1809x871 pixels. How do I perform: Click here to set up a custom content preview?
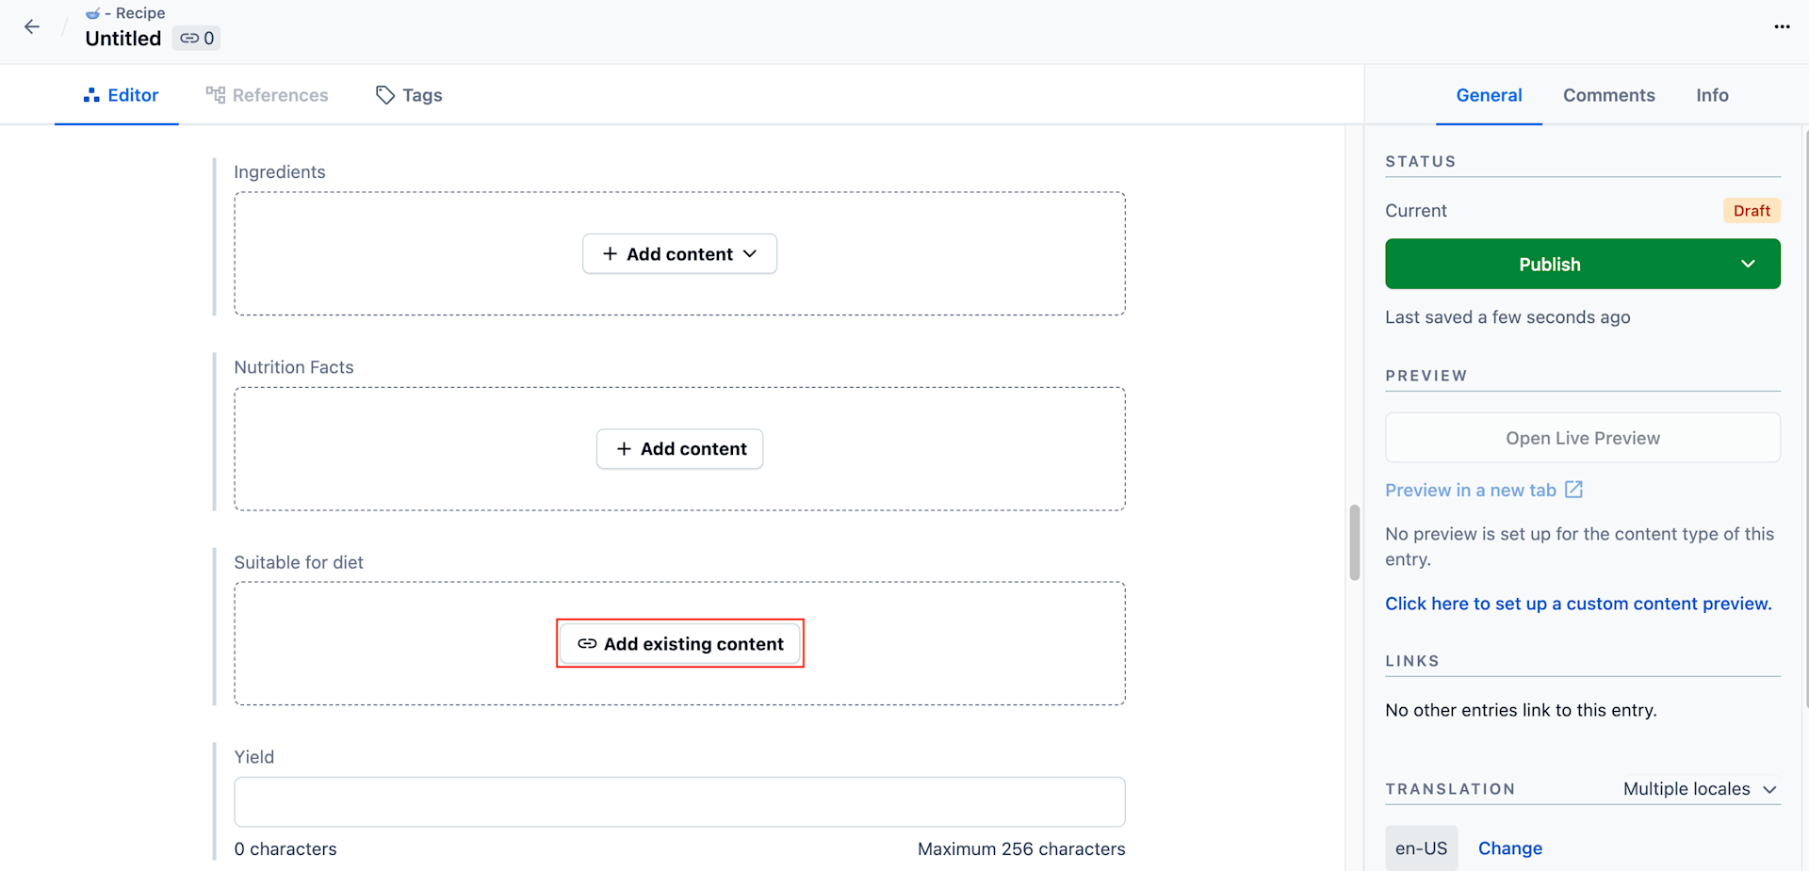pyautogui.click(x=1578, y=604)
